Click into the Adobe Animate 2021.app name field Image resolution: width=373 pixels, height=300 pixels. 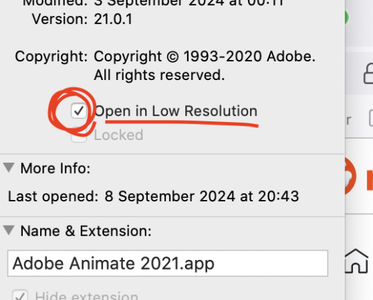(168, 263)
